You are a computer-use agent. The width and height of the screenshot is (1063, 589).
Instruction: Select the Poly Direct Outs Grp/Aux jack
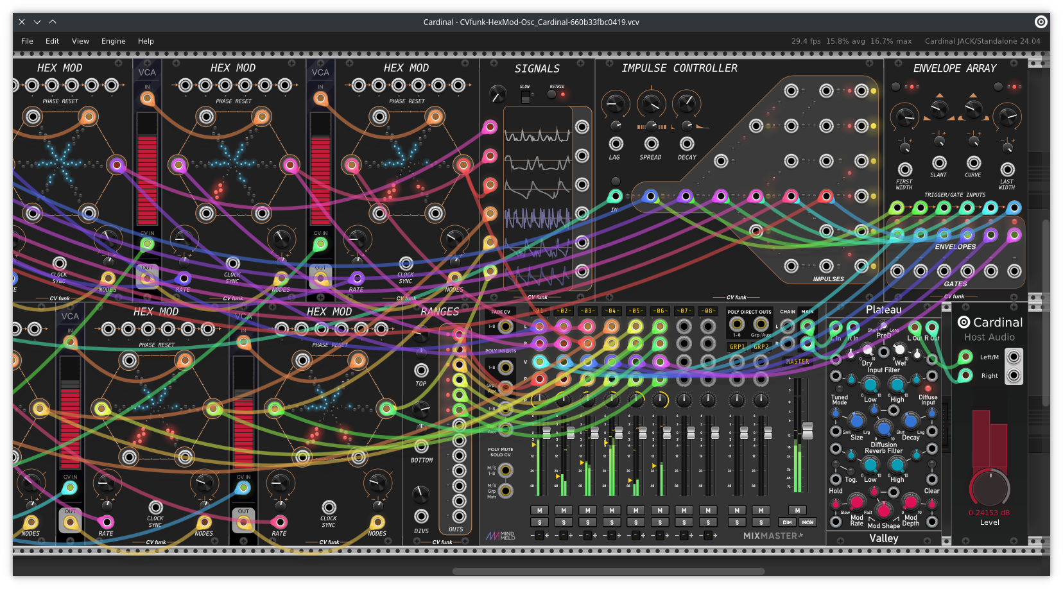tap(761, 324)
